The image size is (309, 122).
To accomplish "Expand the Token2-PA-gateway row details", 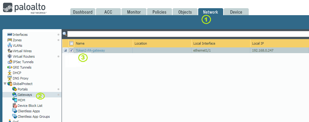I will point(65,50).
